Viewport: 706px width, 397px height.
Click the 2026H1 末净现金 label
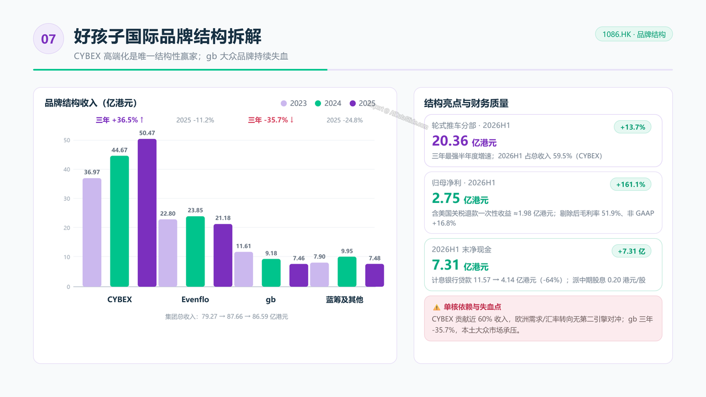pyautogui.click(x=462, y=250)
